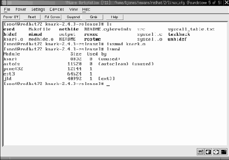Click the "(autoclean)" text in autofs row
The image size is (229, 160).
click(113, 64)
